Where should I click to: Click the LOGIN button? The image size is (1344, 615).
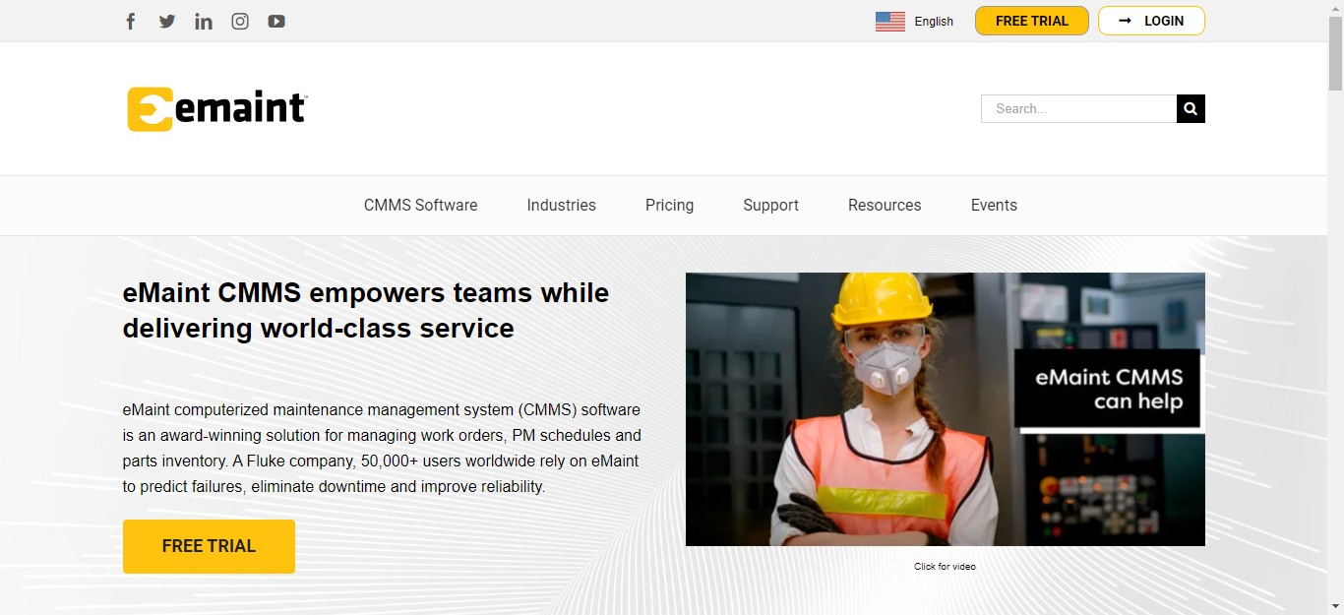1151,21
